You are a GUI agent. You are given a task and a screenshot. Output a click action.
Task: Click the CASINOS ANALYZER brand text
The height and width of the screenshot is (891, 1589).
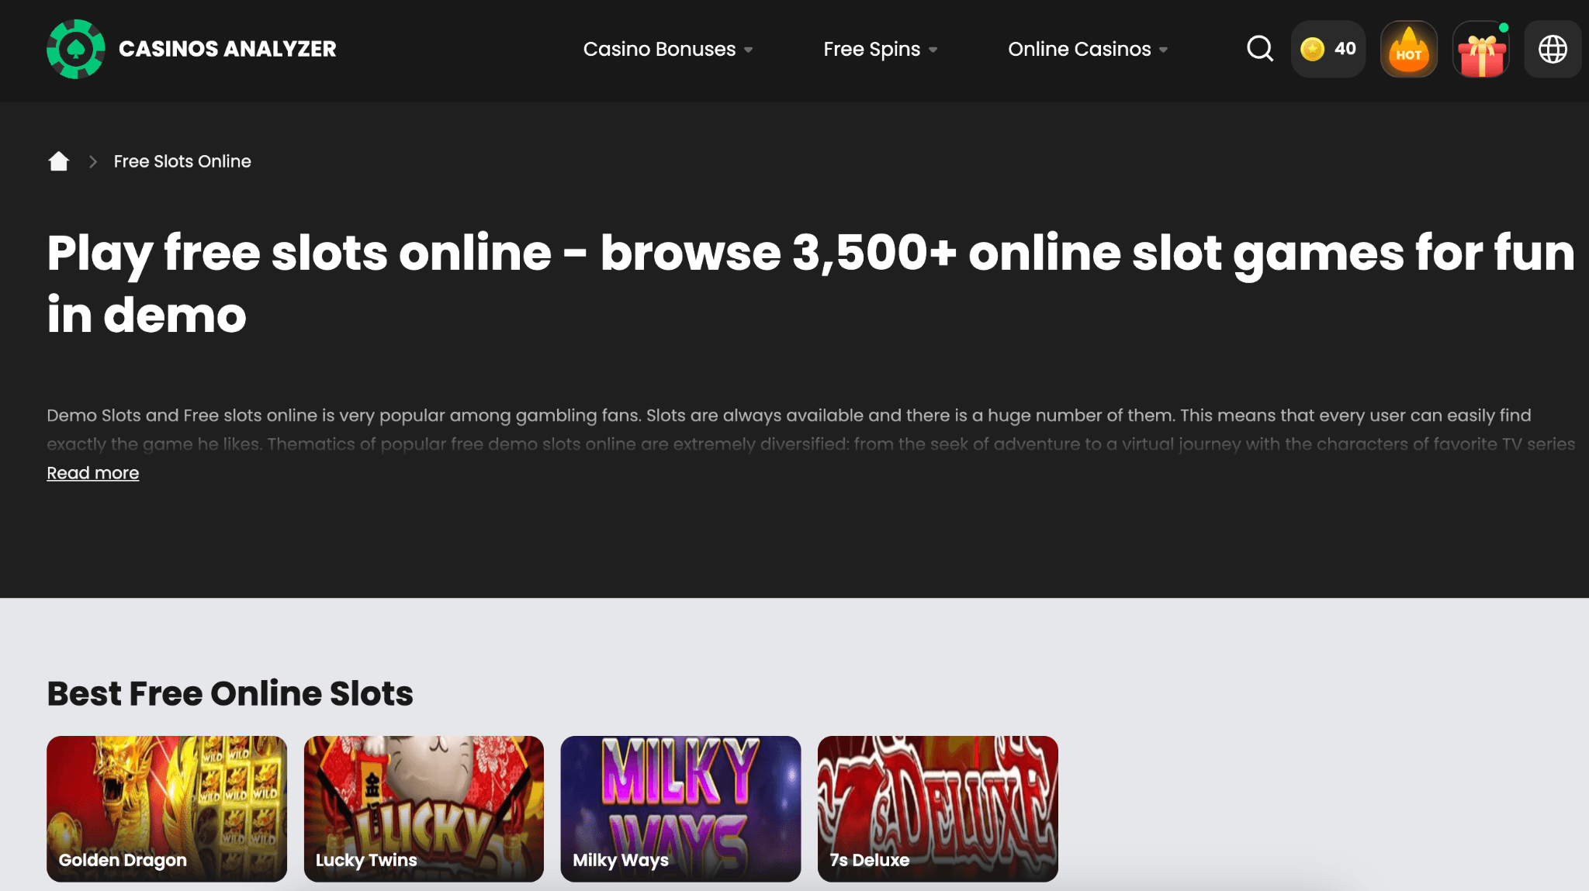point(227,49)
